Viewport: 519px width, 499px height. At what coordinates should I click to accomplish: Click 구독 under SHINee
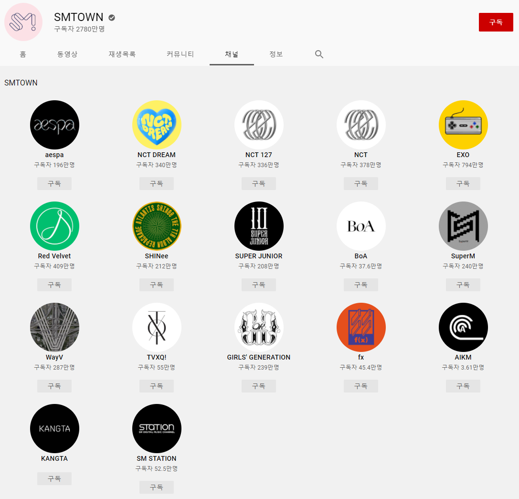[x=157, y=285]
